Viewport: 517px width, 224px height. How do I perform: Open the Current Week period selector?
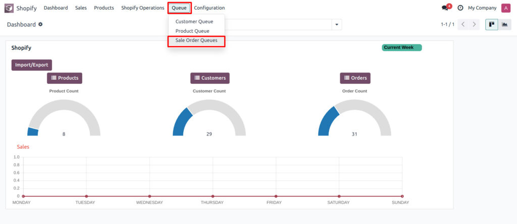point(401,47)
